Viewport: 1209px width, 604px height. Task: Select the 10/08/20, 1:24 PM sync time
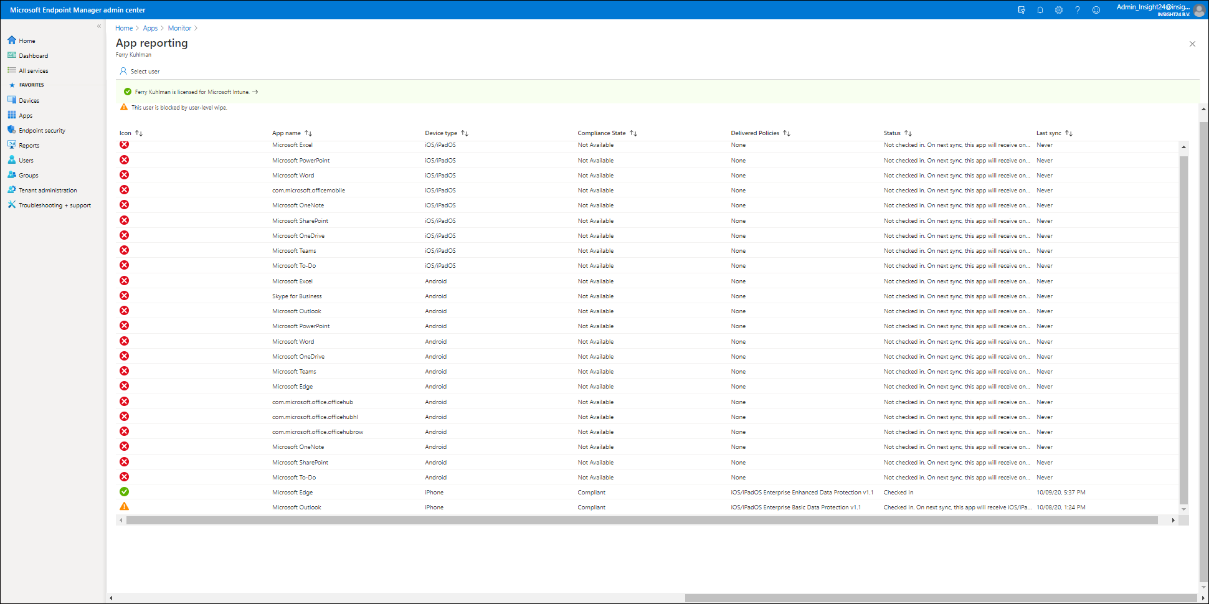pos(1061,507)
